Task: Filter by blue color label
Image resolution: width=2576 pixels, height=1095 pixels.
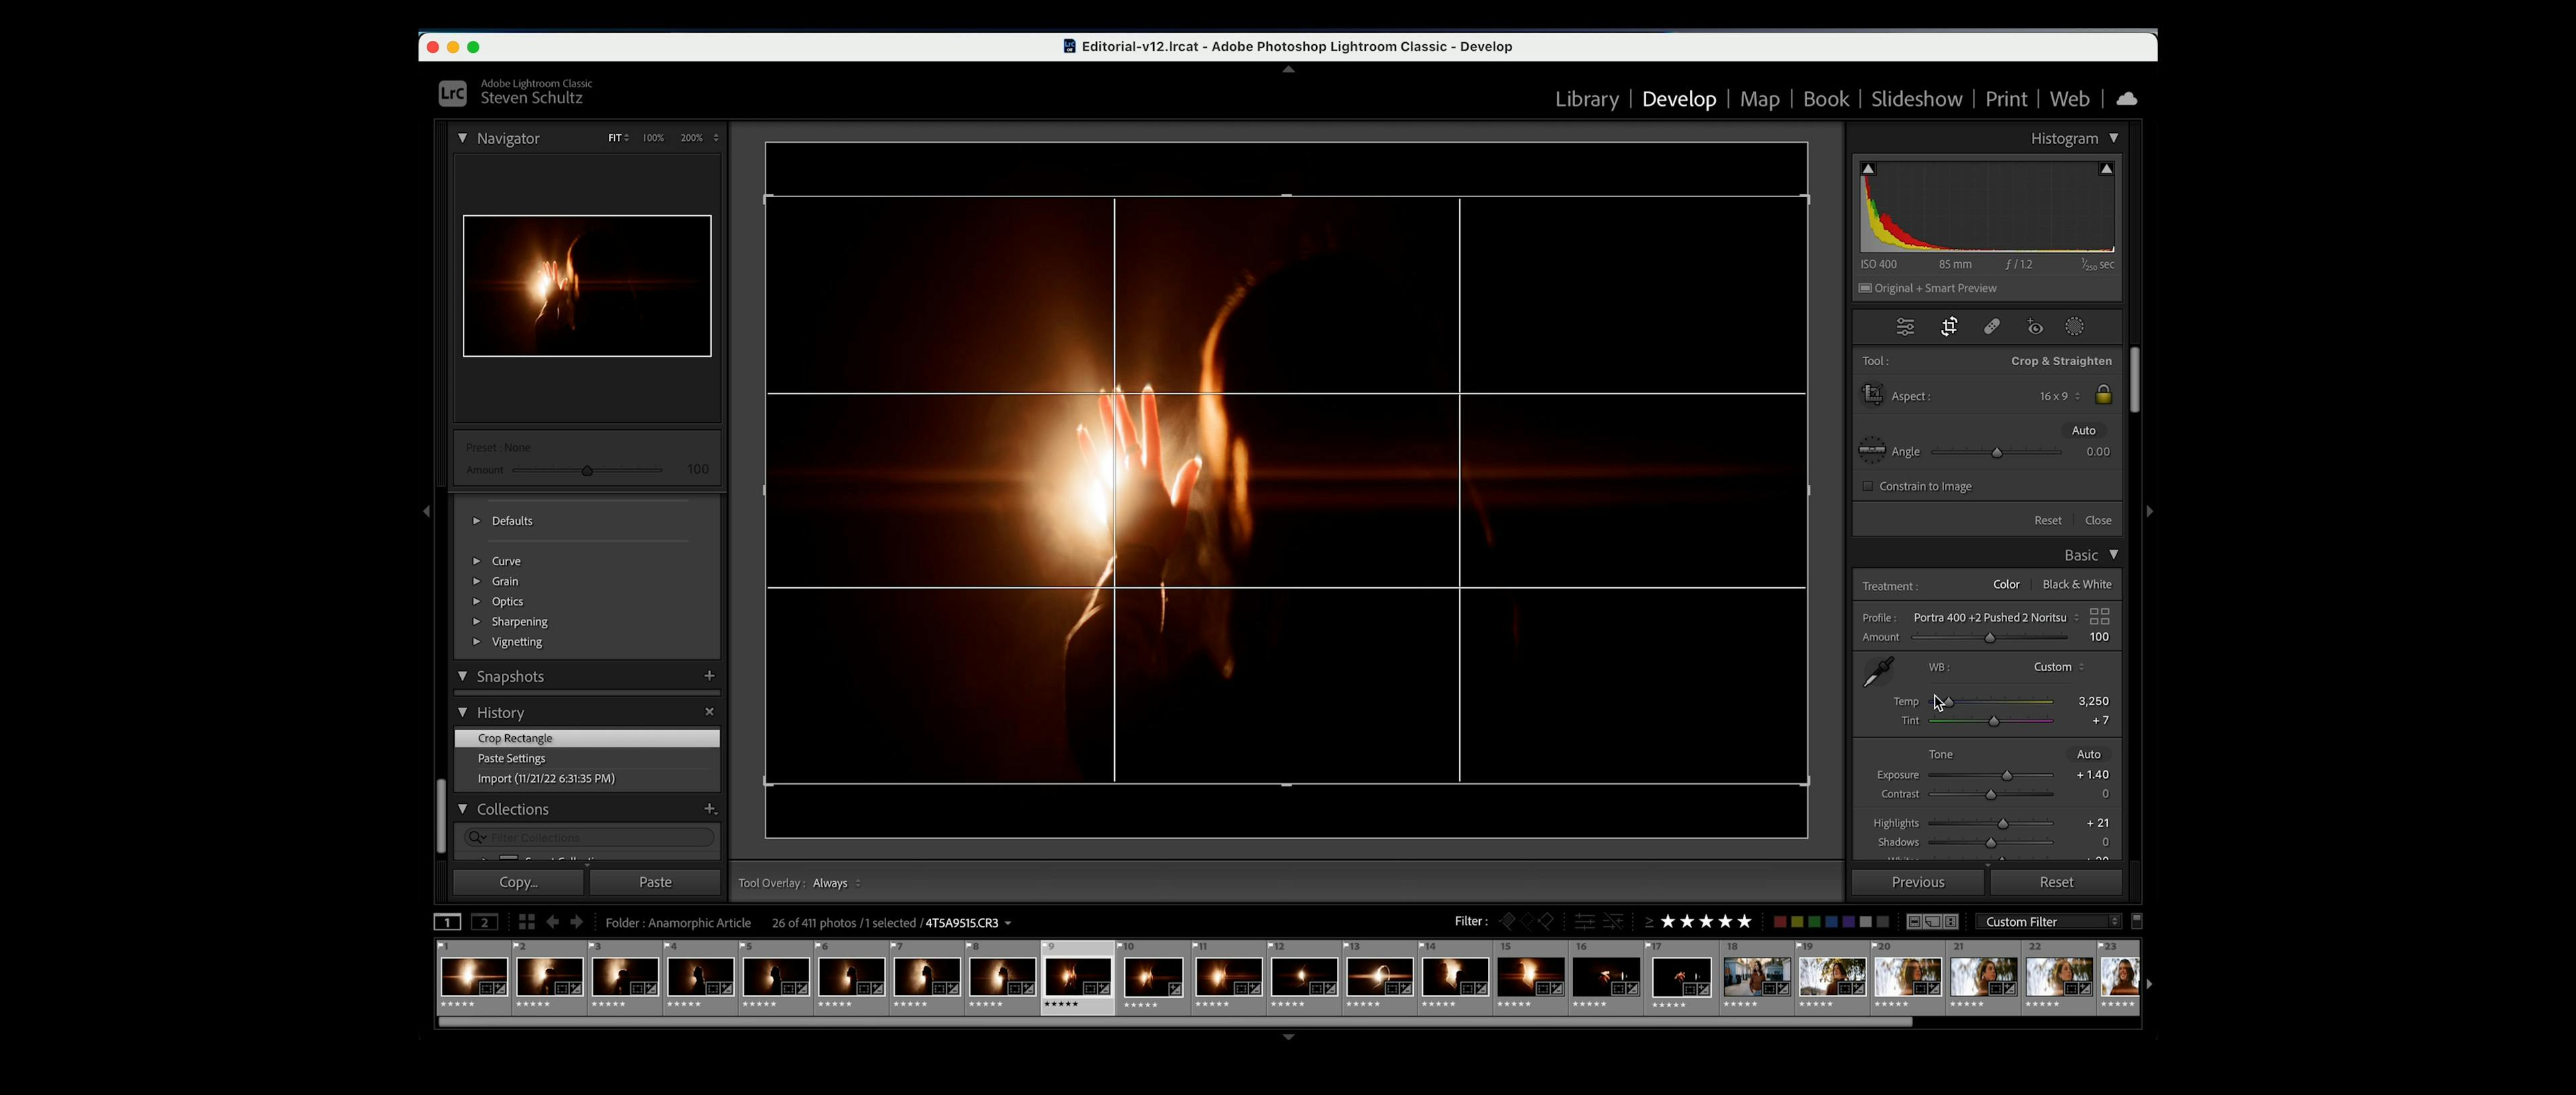Action: coord(1832,922)
